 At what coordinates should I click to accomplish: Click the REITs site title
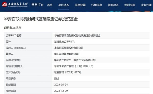click(37, 5)
